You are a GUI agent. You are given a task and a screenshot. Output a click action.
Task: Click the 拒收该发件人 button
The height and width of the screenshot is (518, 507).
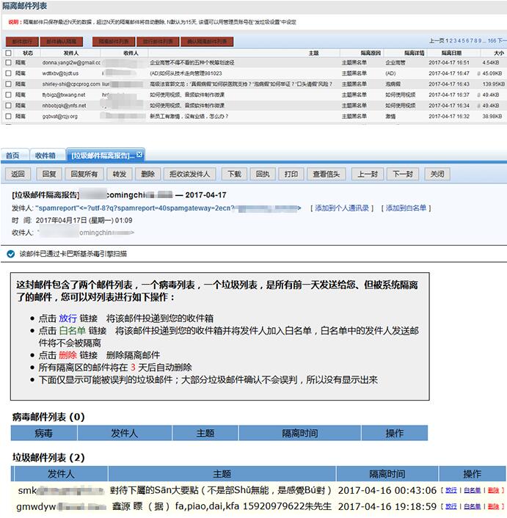click(x=189, y=174)
